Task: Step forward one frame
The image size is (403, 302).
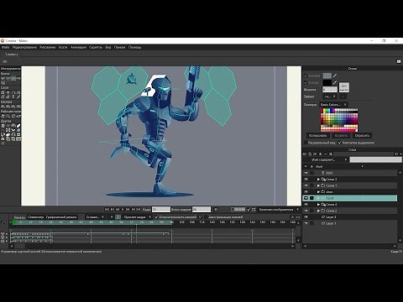Action: (x=128, y=209)
